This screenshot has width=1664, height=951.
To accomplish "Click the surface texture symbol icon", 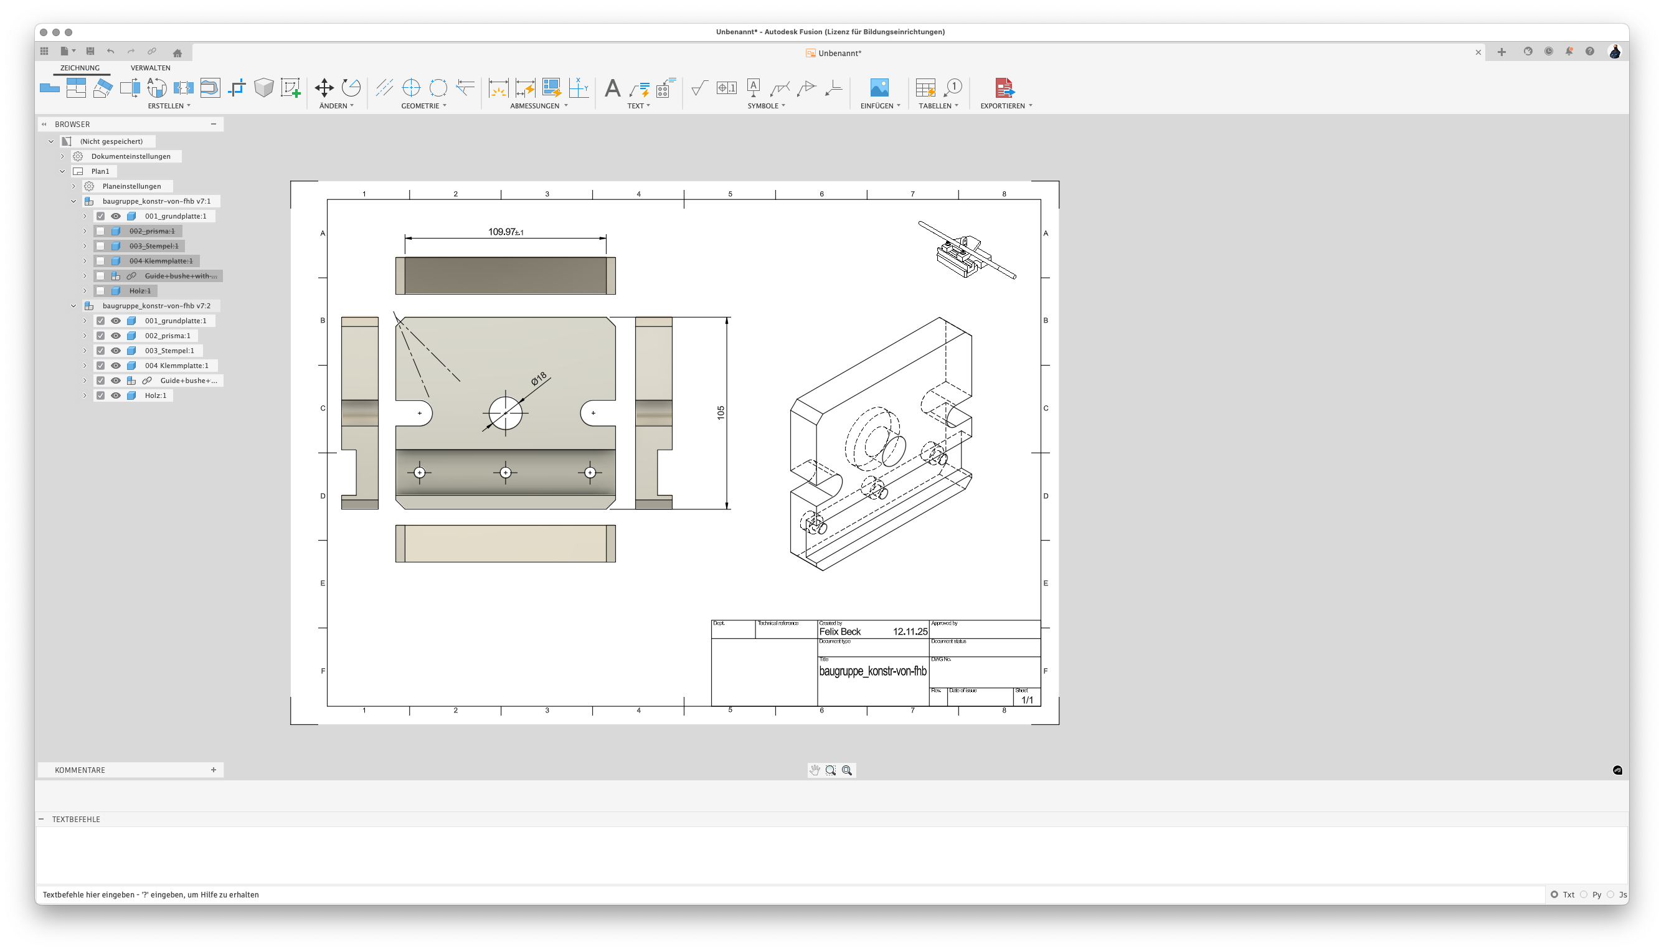I will coord(699,88).
